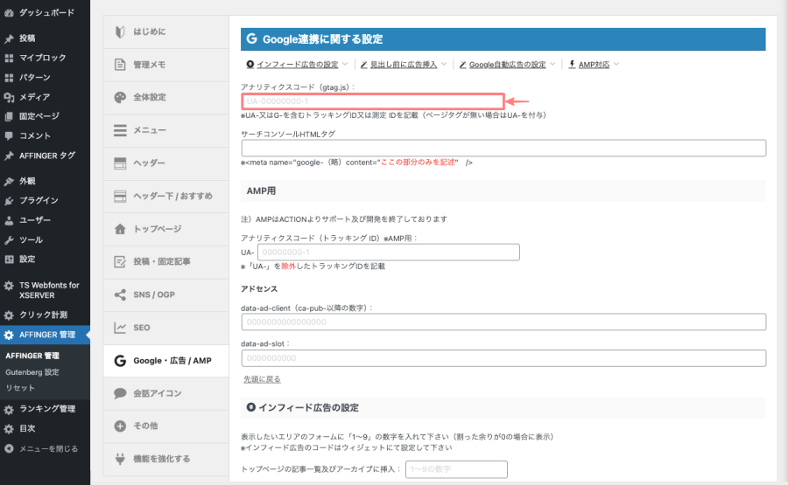Click the pages icon beside 固定ページ
The width and height of the screenshot is (788, 485).
pyautogui.click(x=9, y=116)
